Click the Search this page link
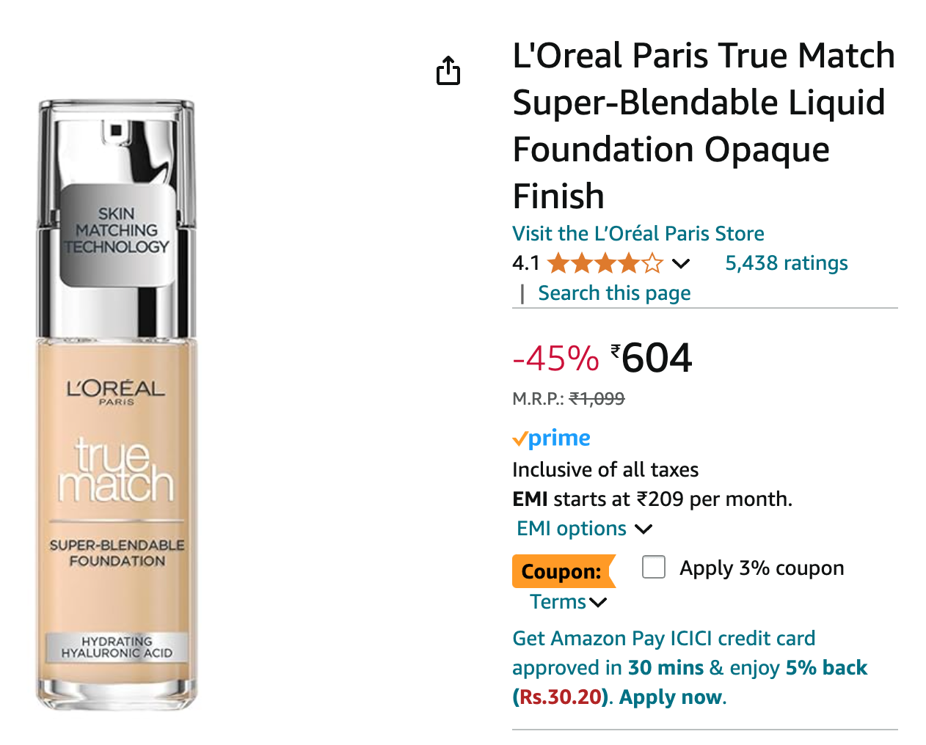Image resolution: width=926 pixels, height=745 pixels. click(x=614, y=293)
